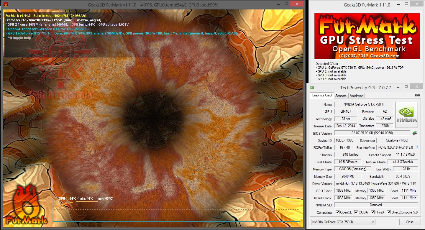This screenshot has height=230, width=425.
Task: Click the Transistors field showing 1870M
Action: [x=385, y=126]
